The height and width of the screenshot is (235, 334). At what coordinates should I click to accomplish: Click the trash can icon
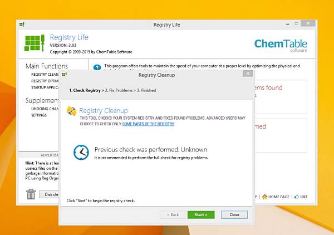pyautogui.click(x=31, y=194)
